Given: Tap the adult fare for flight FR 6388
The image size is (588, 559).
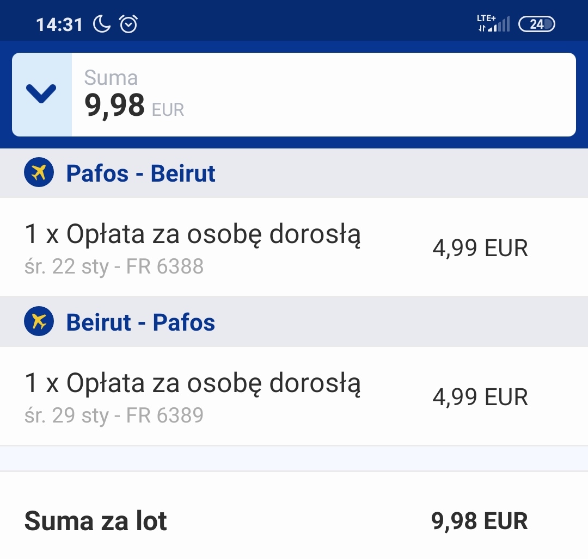Looking at the screenshot, I should tap(294, 247).
